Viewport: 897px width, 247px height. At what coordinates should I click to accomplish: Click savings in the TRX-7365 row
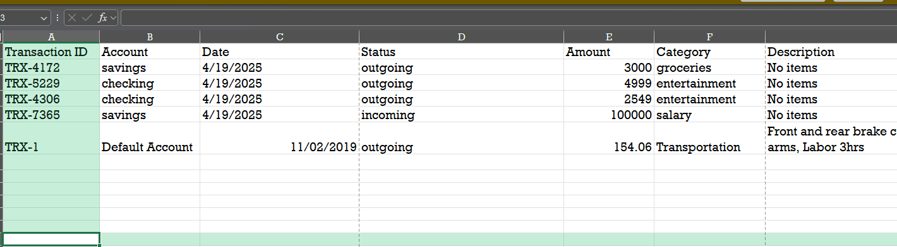click(x=150, y=115)
